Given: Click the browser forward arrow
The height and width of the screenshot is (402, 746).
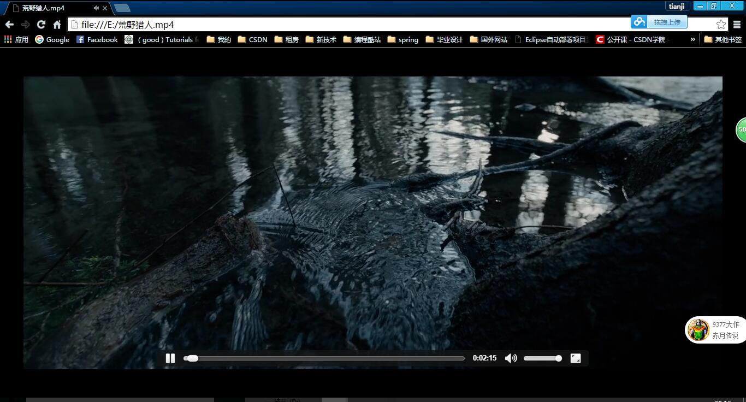Looking at the screenshot, I should coord(25,25).
